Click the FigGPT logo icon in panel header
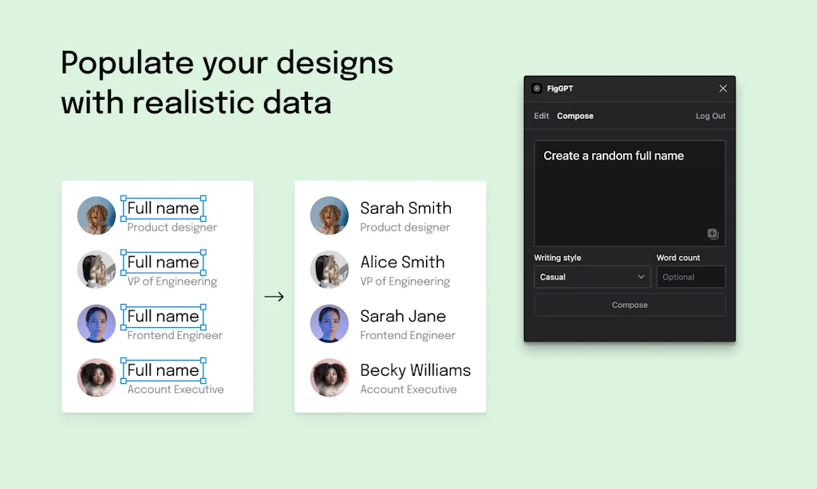The width and height of the screenshot is (817, 489). coord(535,88)
